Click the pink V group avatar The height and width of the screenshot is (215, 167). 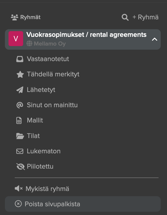coord(16,39)
